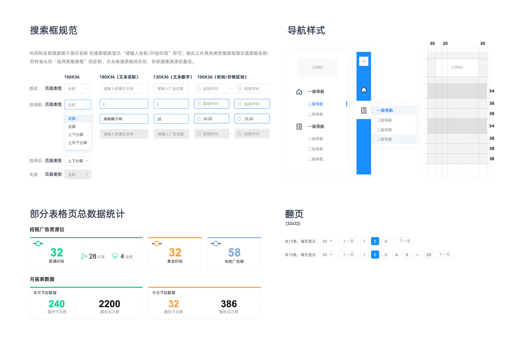Choose 上下分屏 option in the dropdown list
517x347 pixels.
(78, 135)
